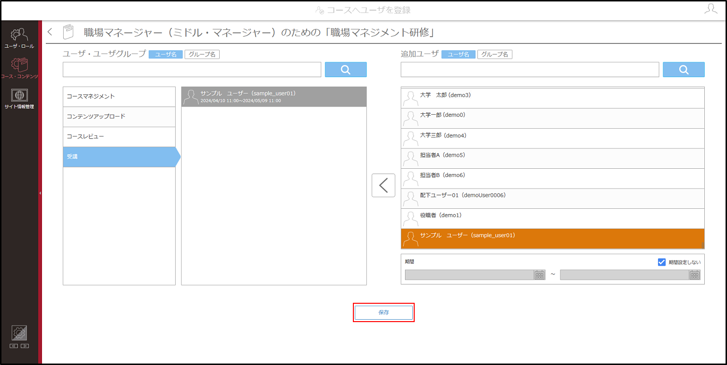Select enrolled サンプル ユーザー (sample_user01) in middle list
Image resolution: width=727 pixels, height=365 pixels.
(274, 96)
